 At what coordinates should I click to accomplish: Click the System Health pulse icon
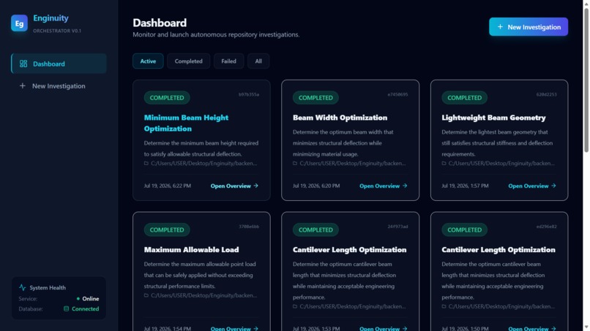click(22, 287)
